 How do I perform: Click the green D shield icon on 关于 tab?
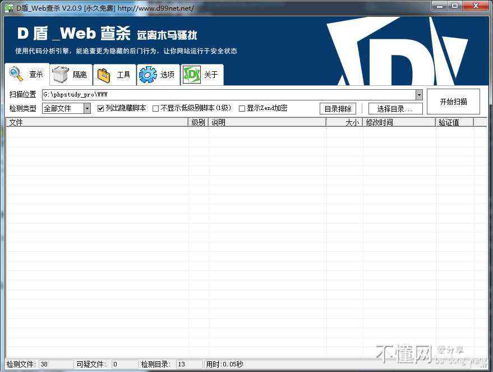pos(191,75)
